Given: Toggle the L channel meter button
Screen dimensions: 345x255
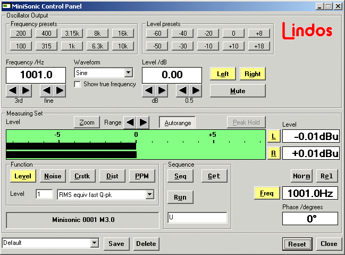Looking at the screenshot, I should pos(274,136).
